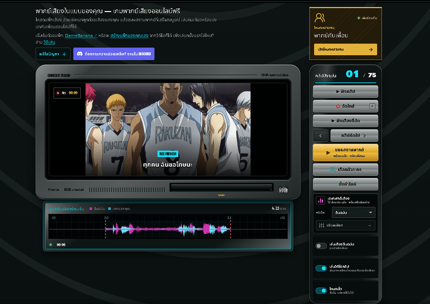Click the anime video preview frame
This screenshot has width=430, height=304.
(x=168, y=129)
